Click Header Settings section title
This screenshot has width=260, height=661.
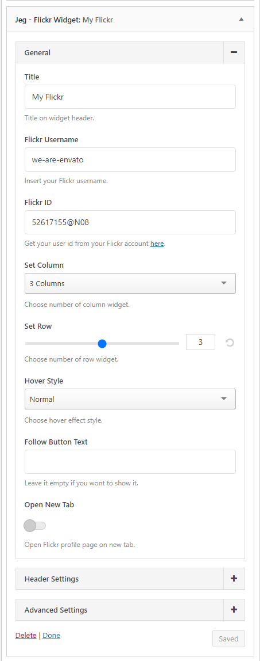click(x=52, y=579)
